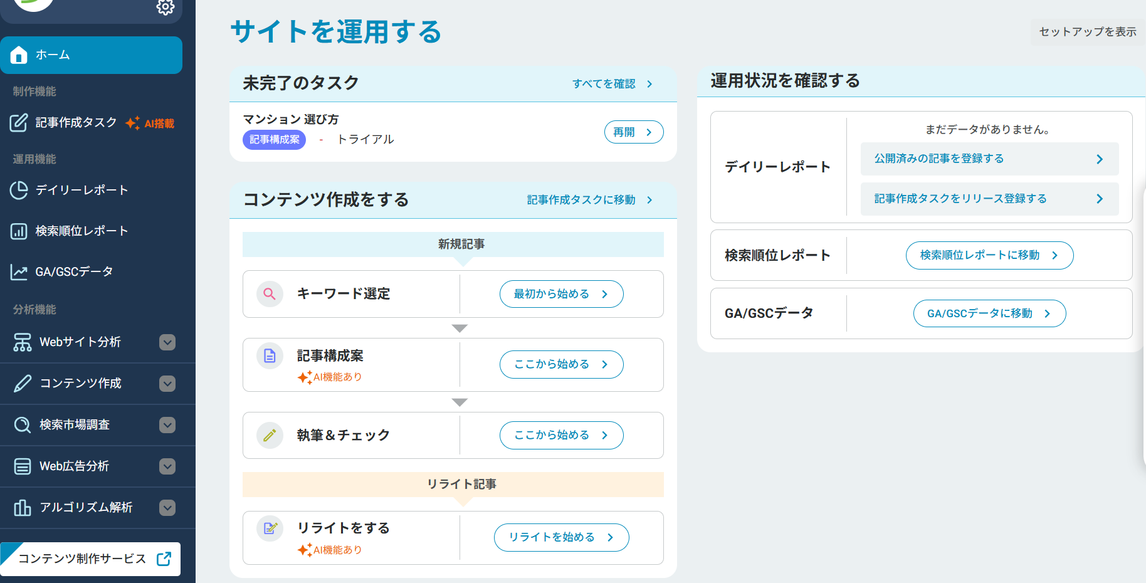Viewport: 1146px width, 583px height.
Task: Click the pencil icon beside 執筆＆チェック
Action: (x=270, y=435)
